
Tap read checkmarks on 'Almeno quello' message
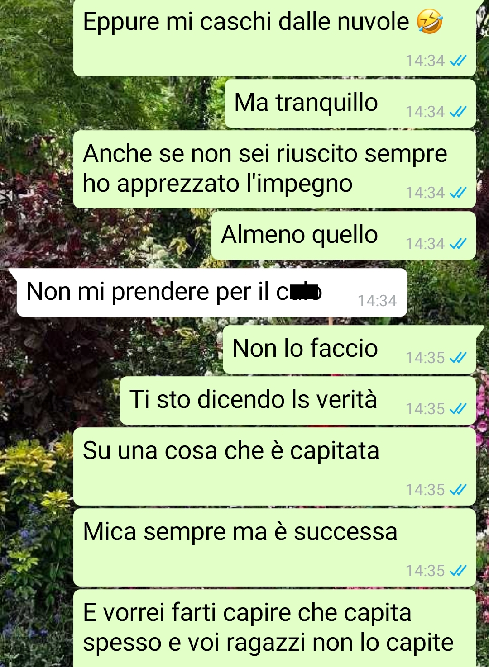(458, 244)
